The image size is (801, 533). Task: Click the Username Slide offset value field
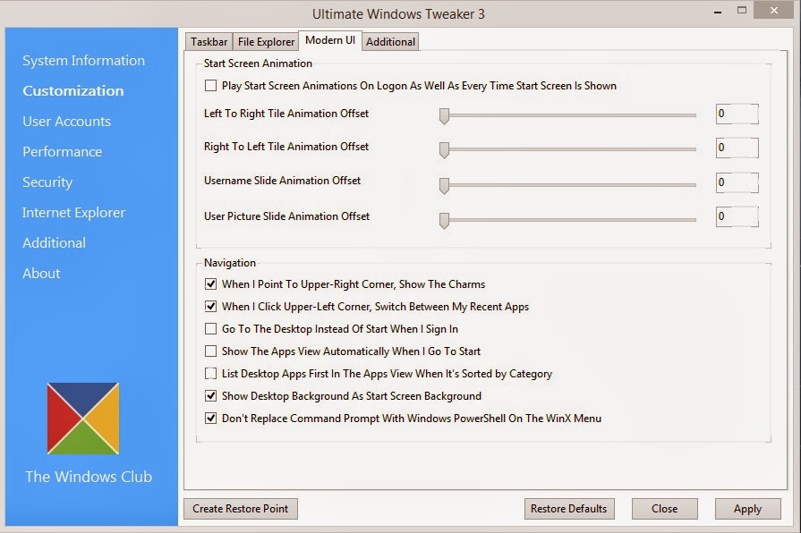(737, 182)
